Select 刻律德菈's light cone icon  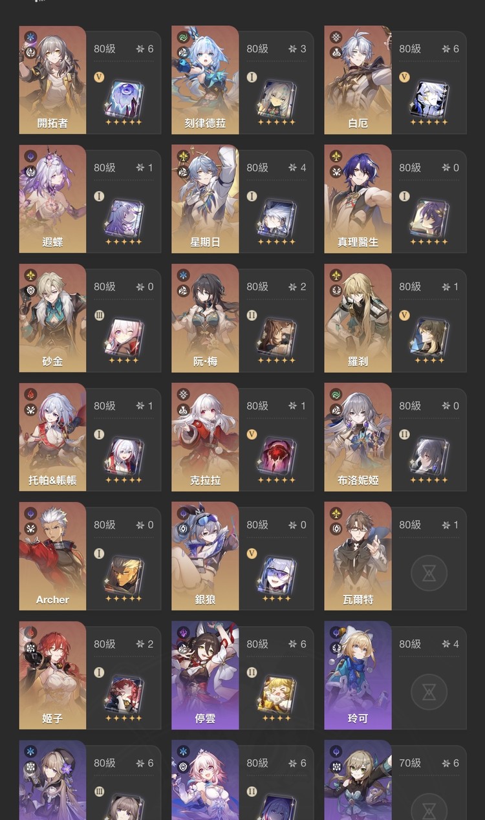pos(276,99)
